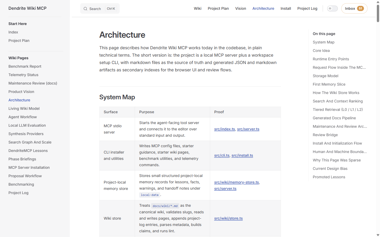Click the page vertical scrollbar thumb
The image size is (380, 237).
tap(378, 13)
